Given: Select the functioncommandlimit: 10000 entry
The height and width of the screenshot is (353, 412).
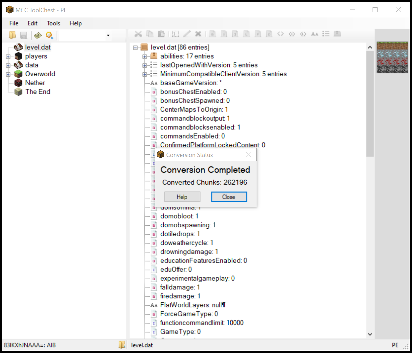Looking at the screenshot, I should (202, 323).
